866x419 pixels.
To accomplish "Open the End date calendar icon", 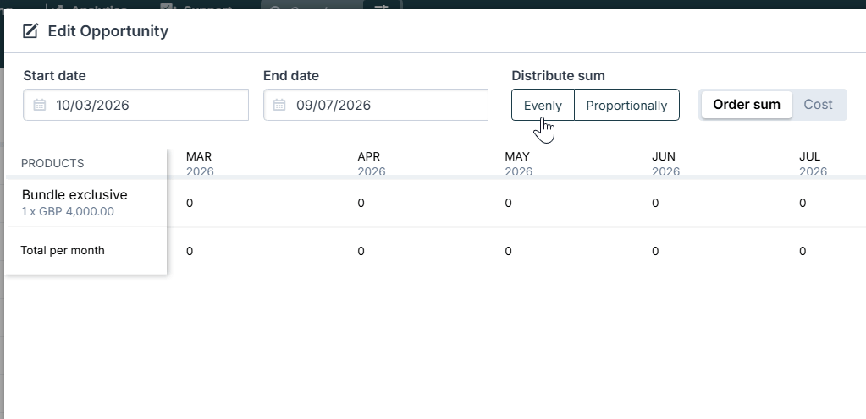I will coord(279,105).
